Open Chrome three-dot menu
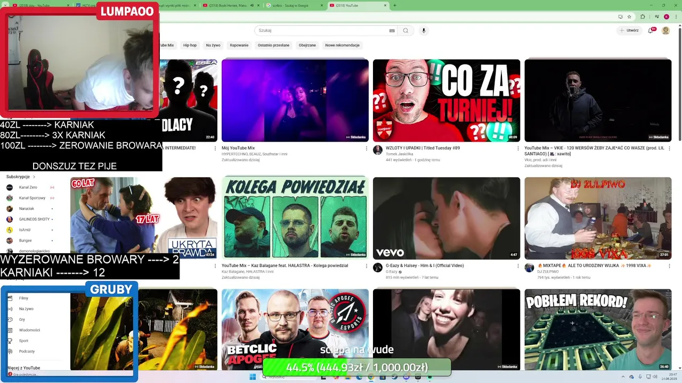Image resolution: width=682 pixels, height=383 pixels. click(x=676, y=16)
